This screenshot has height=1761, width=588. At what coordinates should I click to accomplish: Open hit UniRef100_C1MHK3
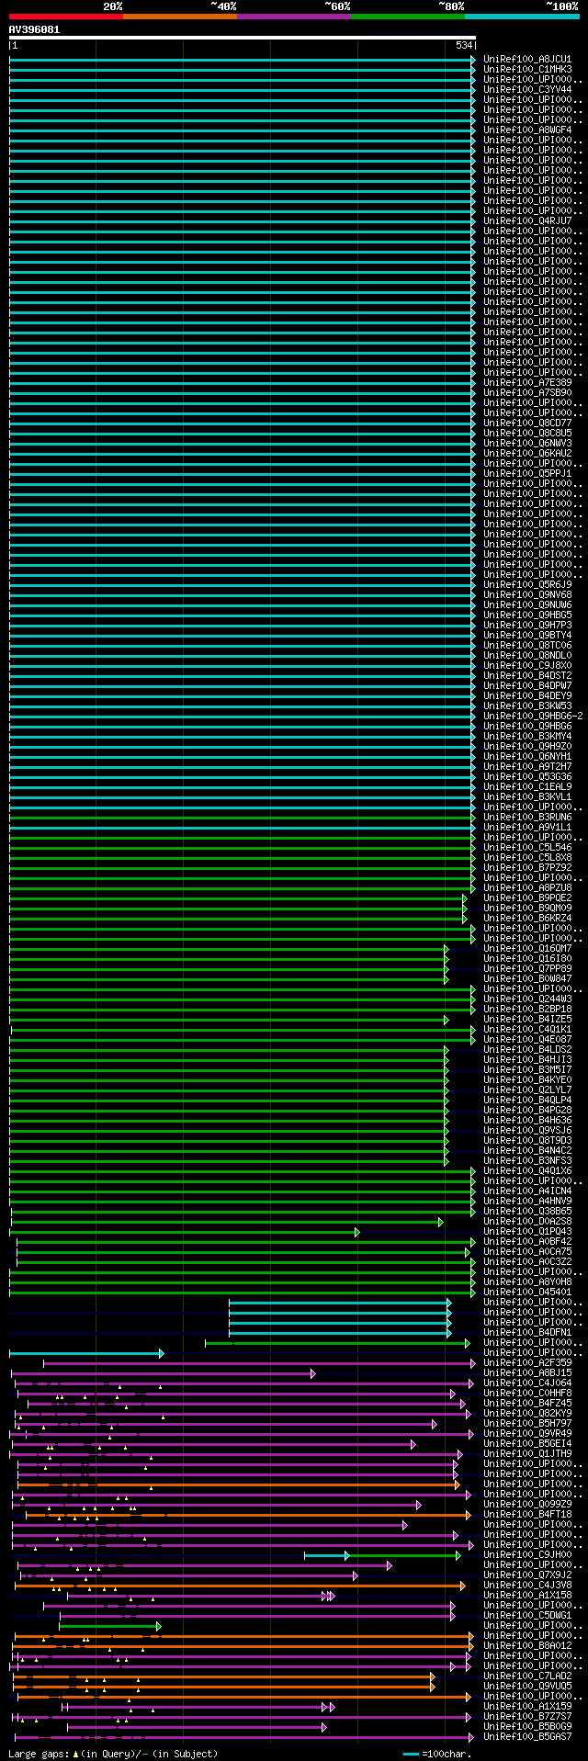[x=527, y=69]
